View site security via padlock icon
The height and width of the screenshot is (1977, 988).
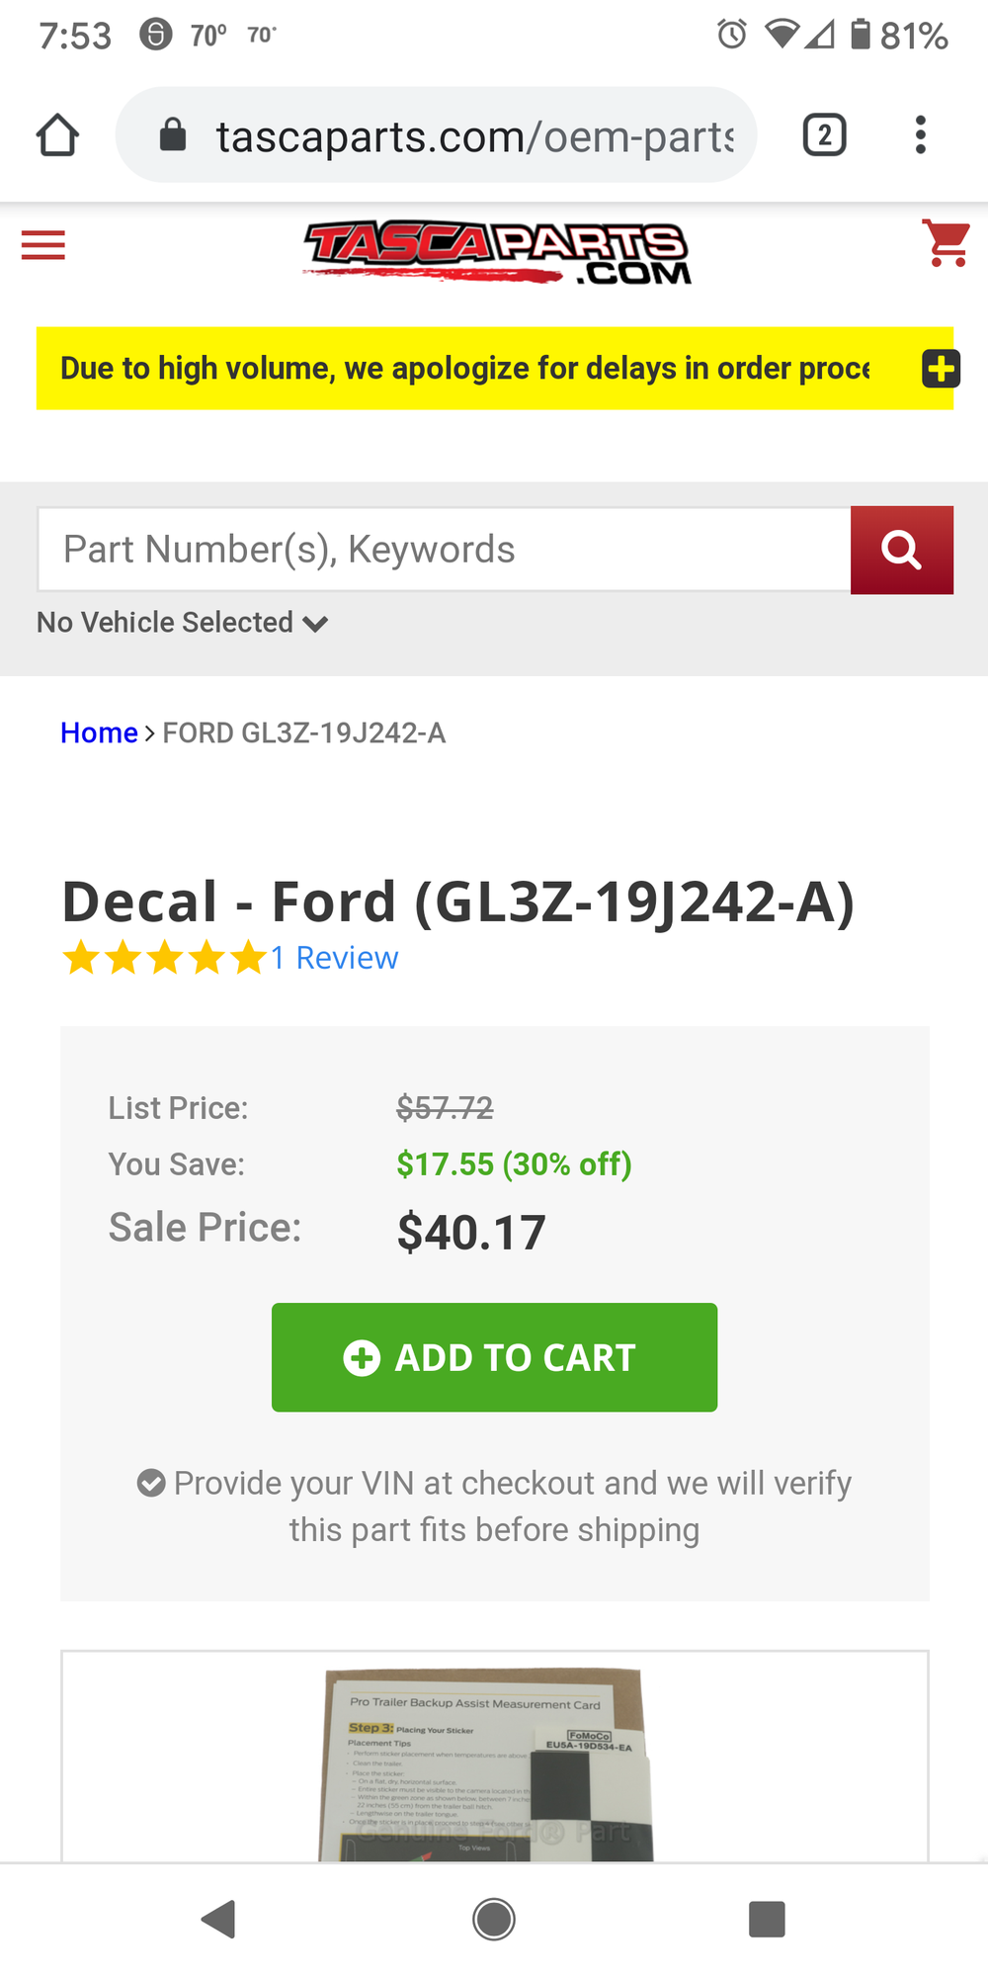[x=173, y=134]
